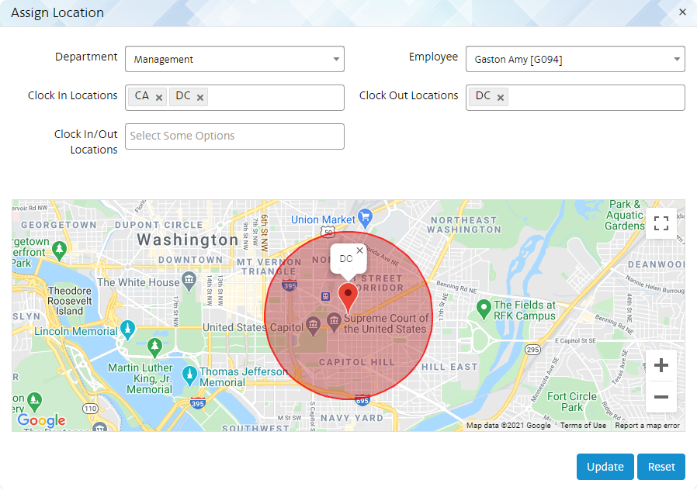The image size is (697, 490).
Task: Open the Employee dropdown showing Gaston Amy
Action: point(575,59)
